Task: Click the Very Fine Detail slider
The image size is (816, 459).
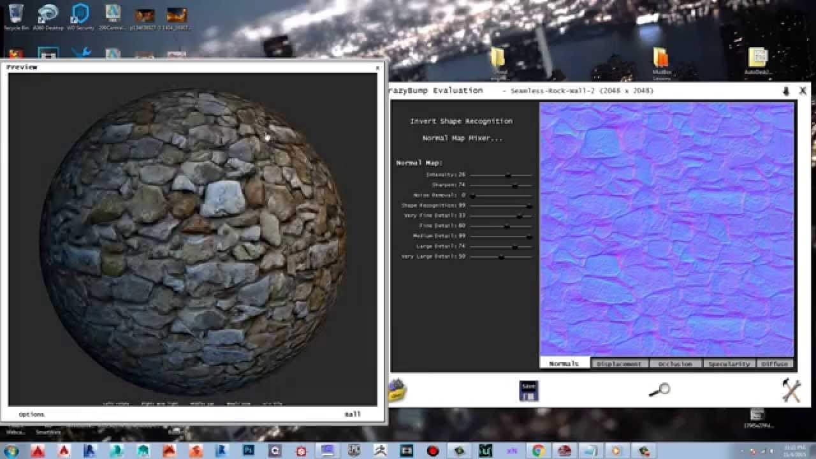Action: (500, 215)
